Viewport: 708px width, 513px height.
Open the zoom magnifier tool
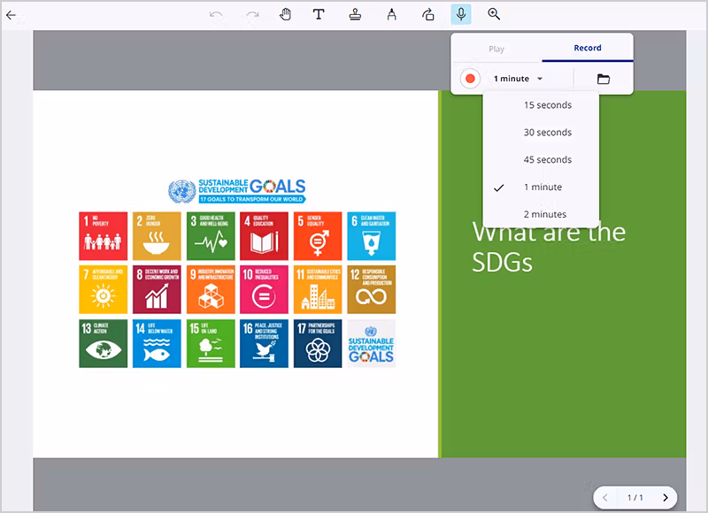(494, 14)
